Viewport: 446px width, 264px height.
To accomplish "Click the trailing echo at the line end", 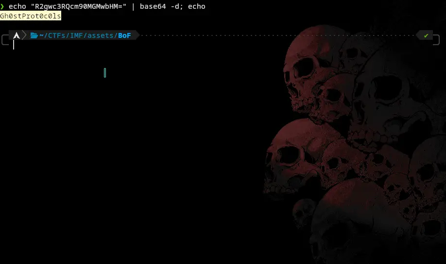I will coord(197,7).
